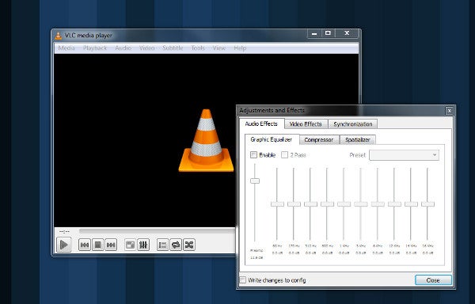The height and width of the screenshot is (304, 475).
Task: Click the Close button in Adjustments dialog
Action: click(433, 280)
